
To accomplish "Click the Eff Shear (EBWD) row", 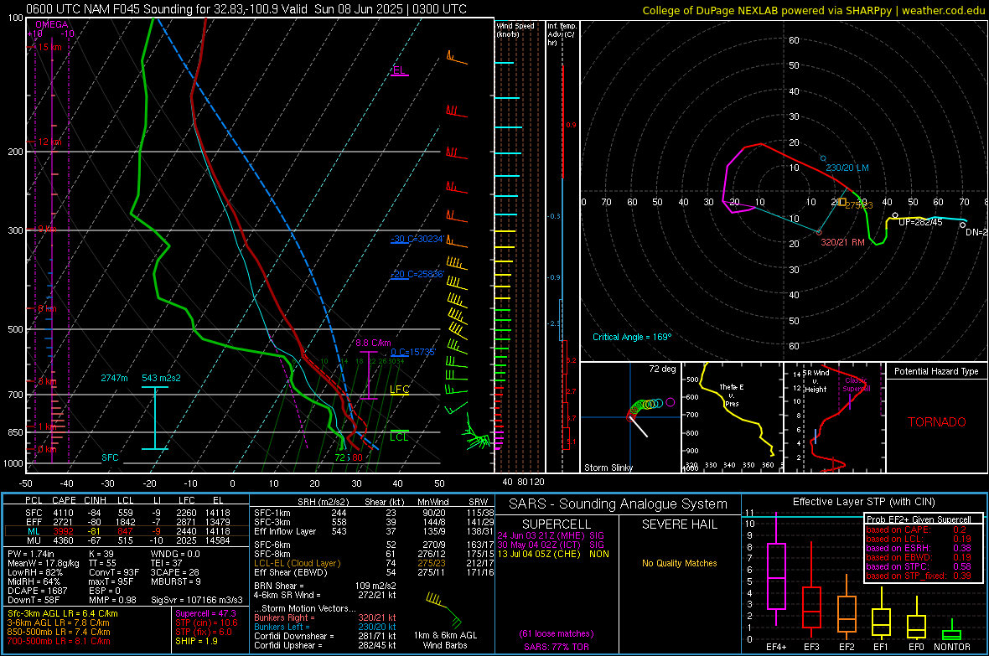I will click(374, 573).
